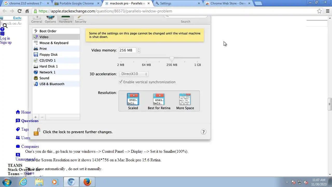This screenshot has height=187, width=332.
Task: Select USB & Bluetooth entry
Action: 56,84
